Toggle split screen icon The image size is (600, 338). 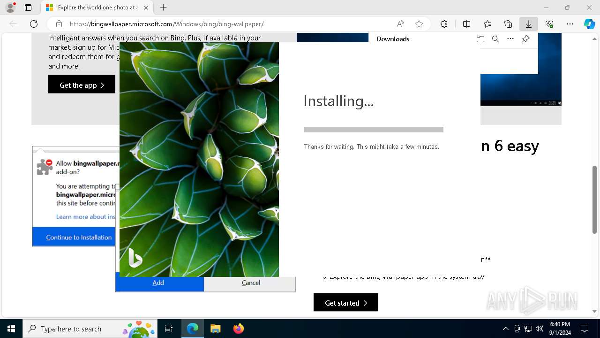point(466,24)
